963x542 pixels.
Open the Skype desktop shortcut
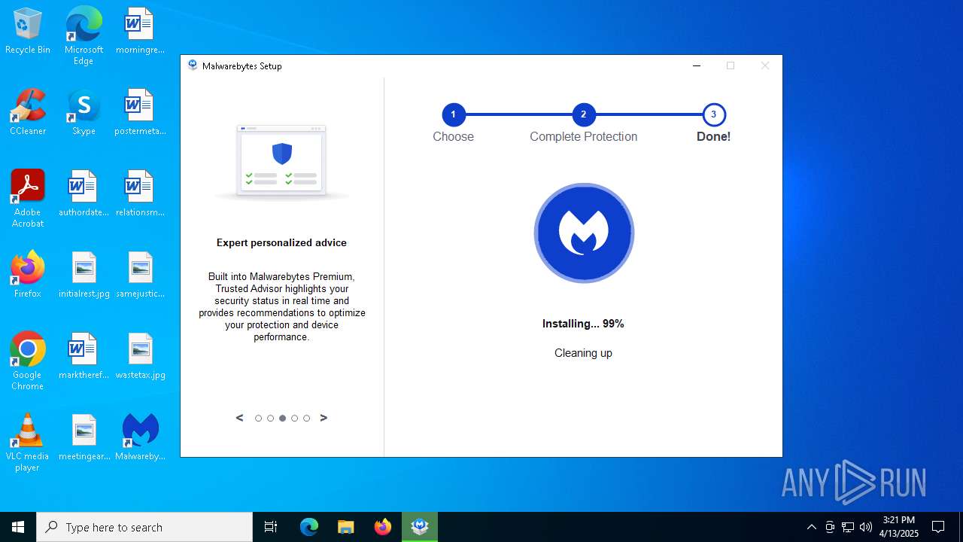tap(84, 113)
